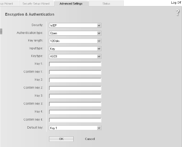Click the Key 1 input field

[75, 64]
